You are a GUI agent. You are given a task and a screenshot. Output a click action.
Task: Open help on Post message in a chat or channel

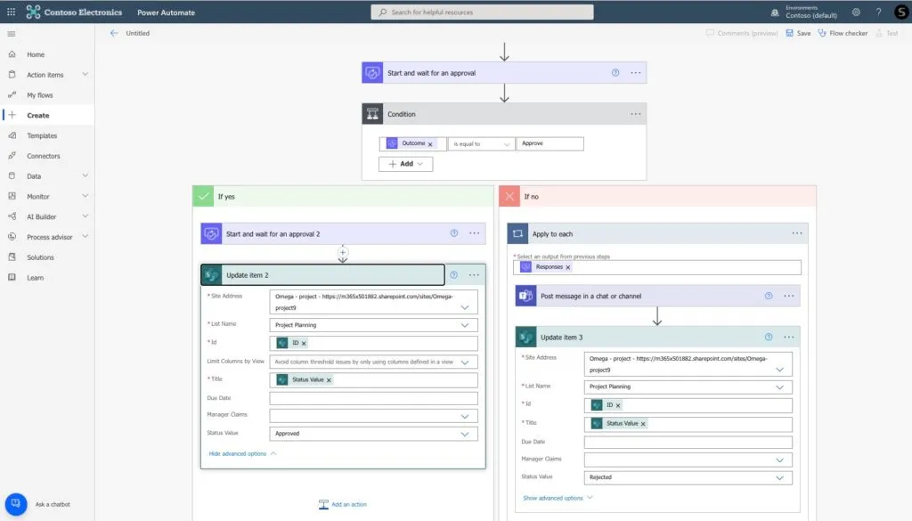[x=769, y=296]
